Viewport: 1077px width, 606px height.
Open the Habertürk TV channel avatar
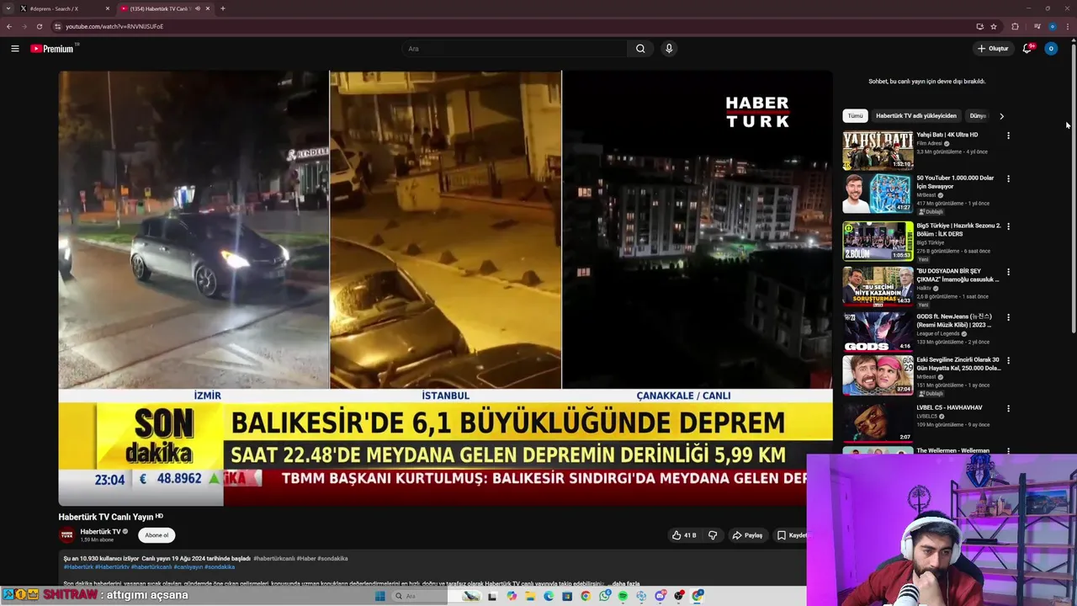coord(66,535)
